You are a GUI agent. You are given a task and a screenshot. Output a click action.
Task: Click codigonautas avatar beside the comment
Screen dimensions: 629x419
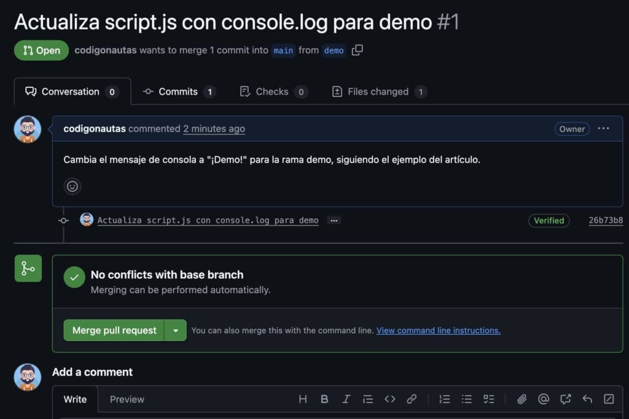pos(27,129)
